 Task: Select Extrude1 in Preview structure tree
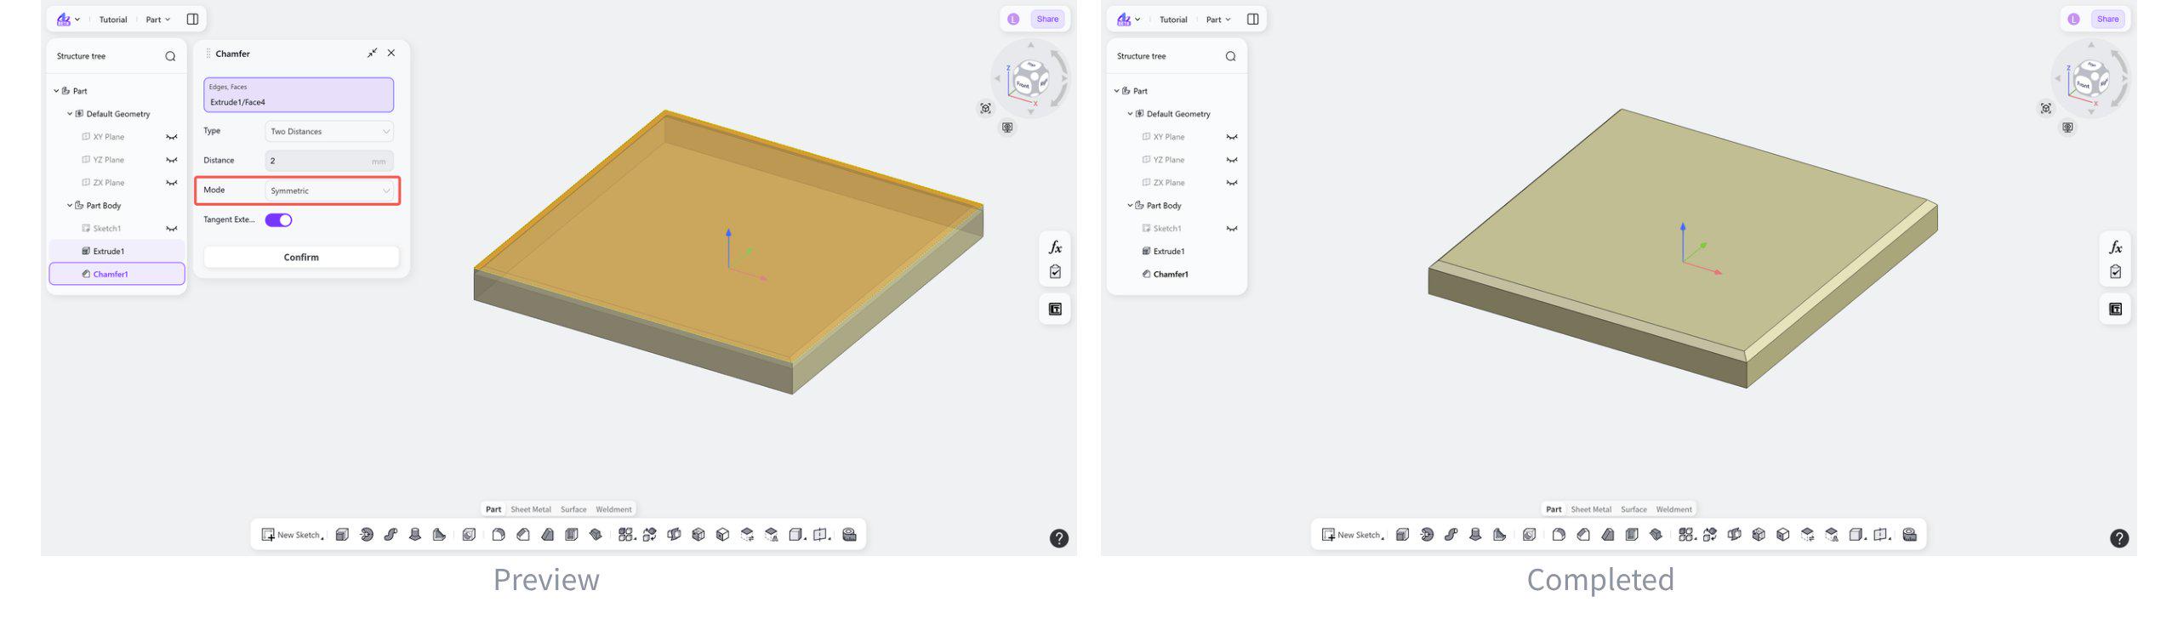coord(117,251)
